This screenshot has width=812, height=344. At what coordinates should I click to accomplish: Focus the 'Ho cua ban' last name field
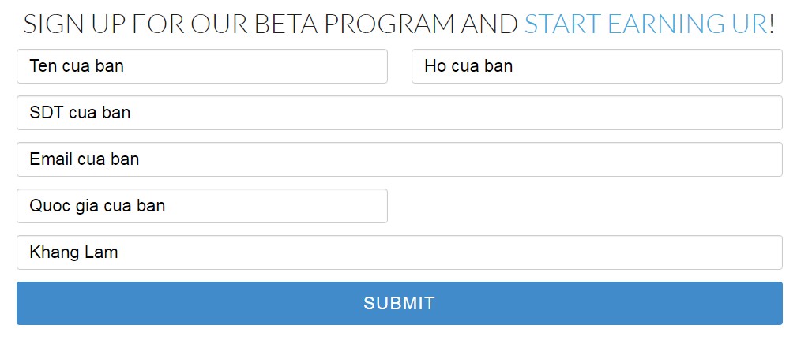pos(596,66)
